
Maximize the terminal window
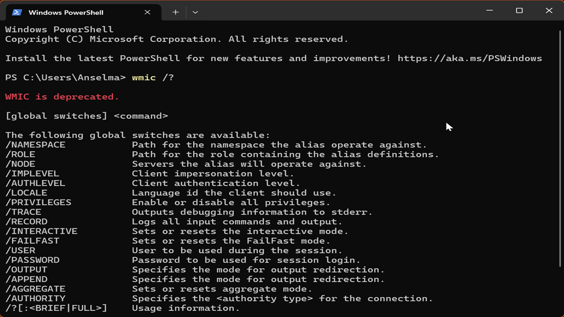point(519,10)
